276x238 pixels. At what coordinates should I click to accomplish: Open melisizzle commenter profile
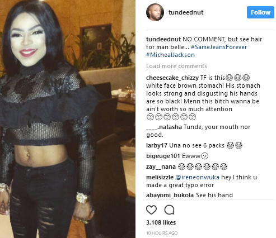click(x=160, y=177)
